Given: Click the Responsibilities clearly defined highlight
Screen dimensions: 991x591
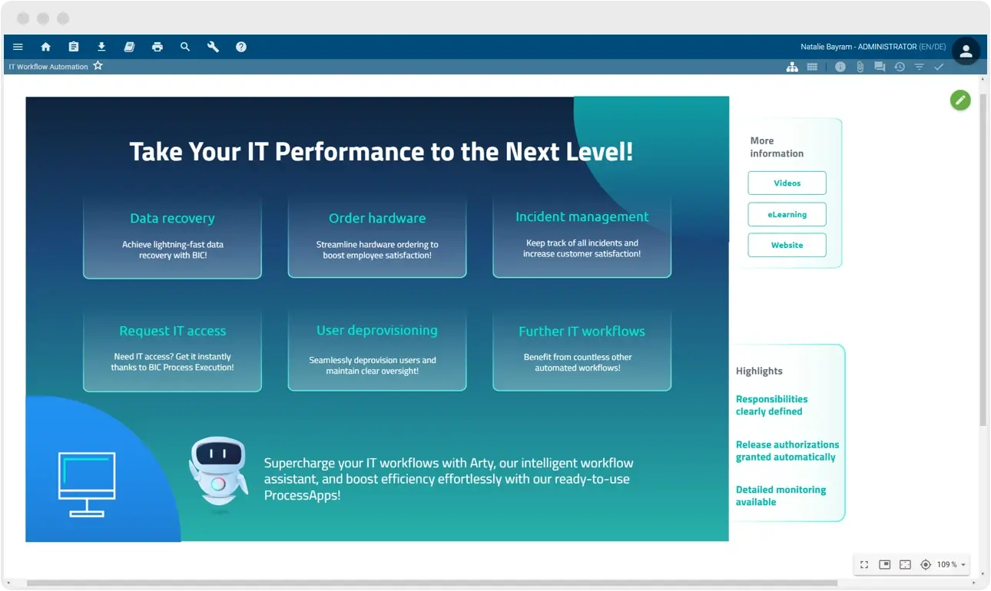Looking at the screenshot, I should click(771, 405).
